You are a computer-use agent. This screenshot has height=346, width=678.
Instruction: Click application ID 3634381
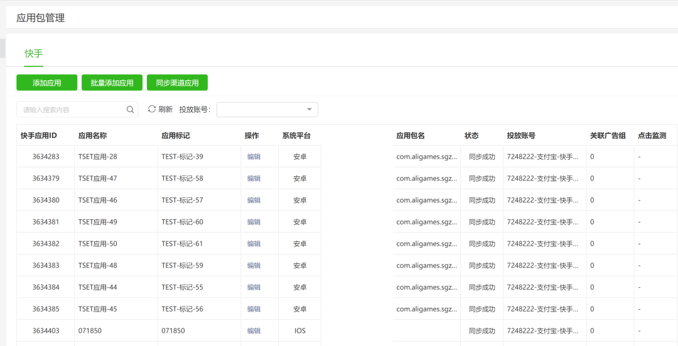click(x=46, y=222)
